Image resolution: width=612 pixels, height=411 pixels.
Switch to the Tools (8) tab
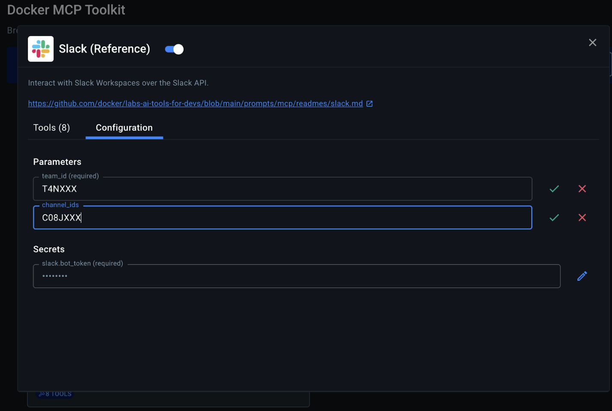(51, 128)
